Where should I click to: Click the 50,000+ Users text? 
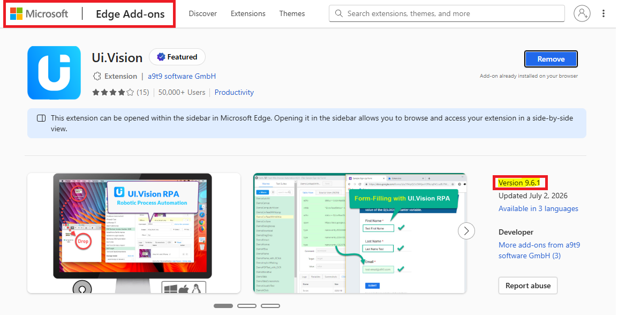(x=182, y=92)
